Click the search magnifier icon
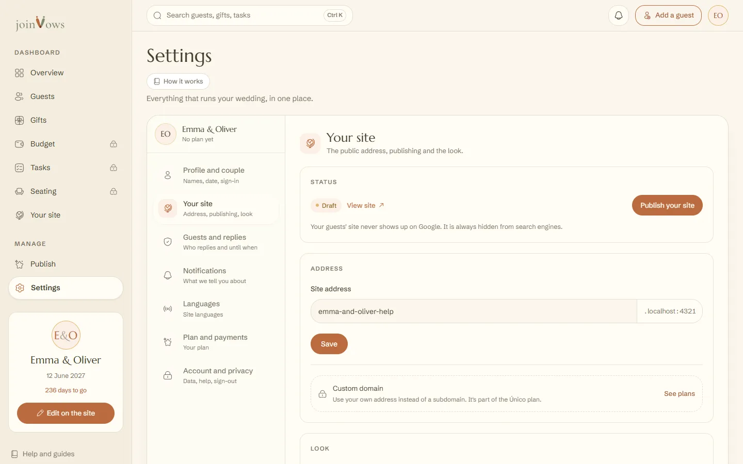The image size is (743, 464). [x=157, y=15]
